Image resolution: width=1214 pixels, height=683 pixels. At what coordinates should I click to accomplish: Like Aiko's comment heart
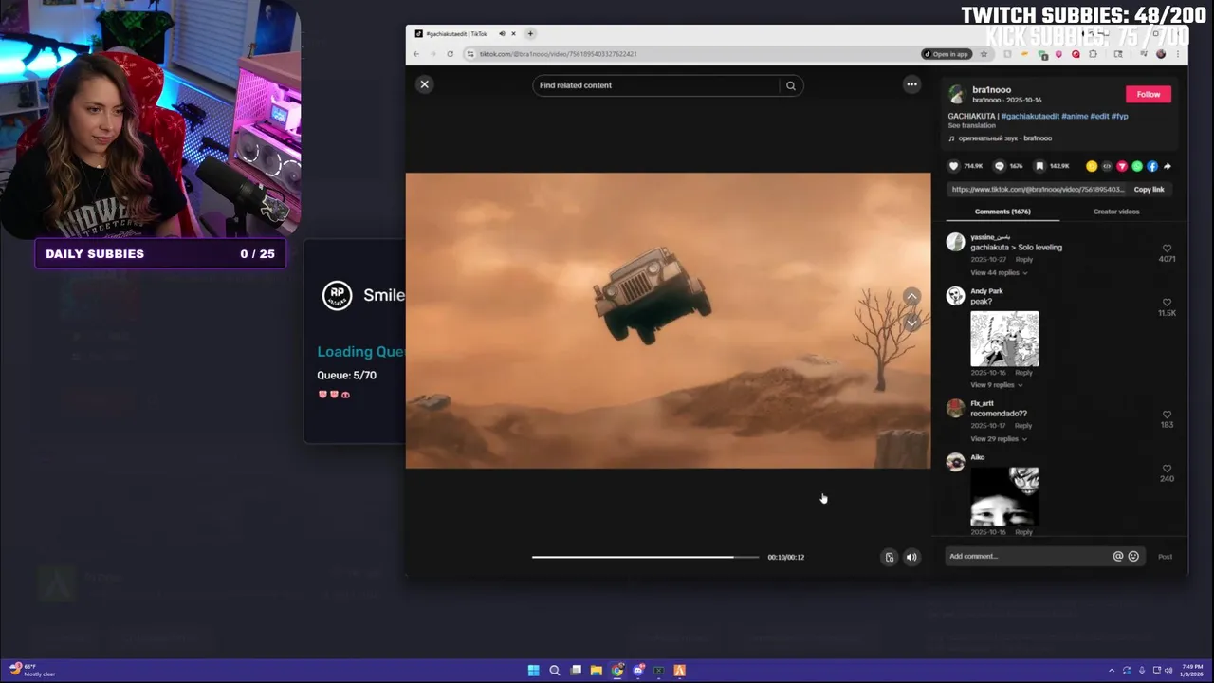1167,469
